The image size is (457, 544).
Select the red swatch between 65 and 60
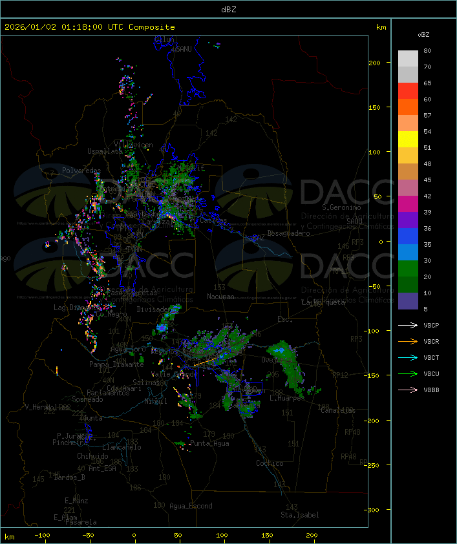coord(408,91)
